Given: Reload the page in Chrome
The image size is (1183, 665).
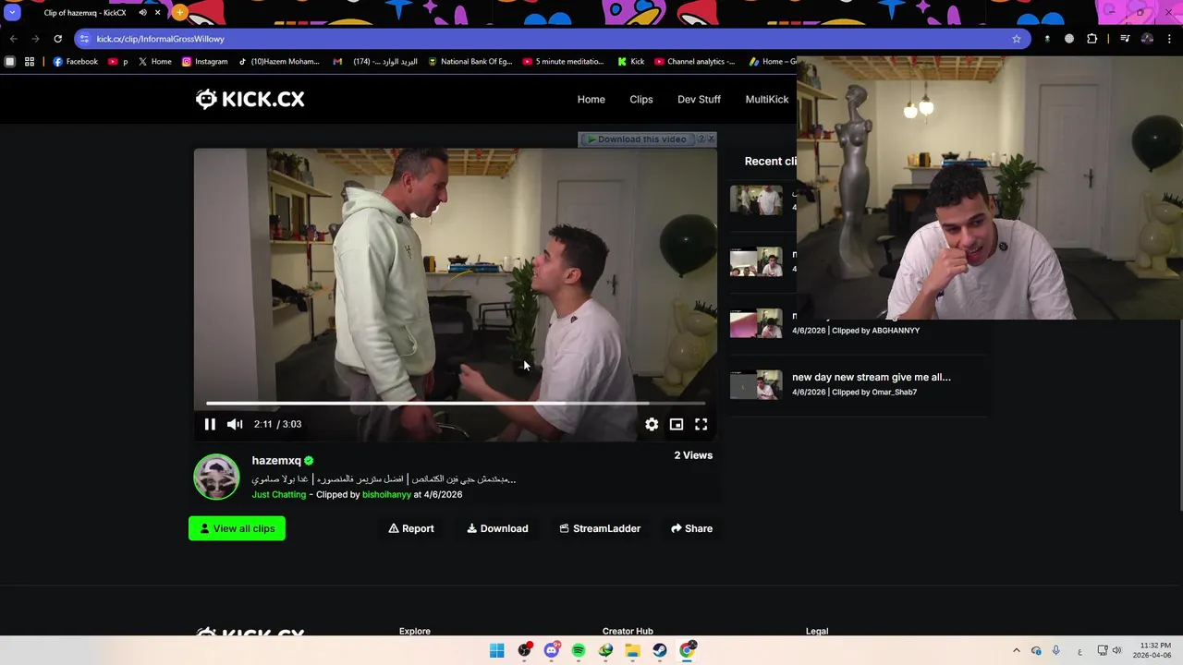Looking at the screenshot, I should 57,39.
